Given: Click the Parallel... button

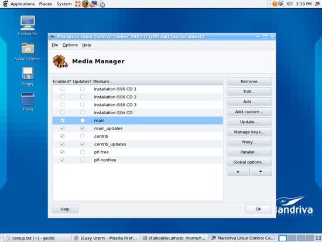Looking at the screenshot, I should point(249,152).
